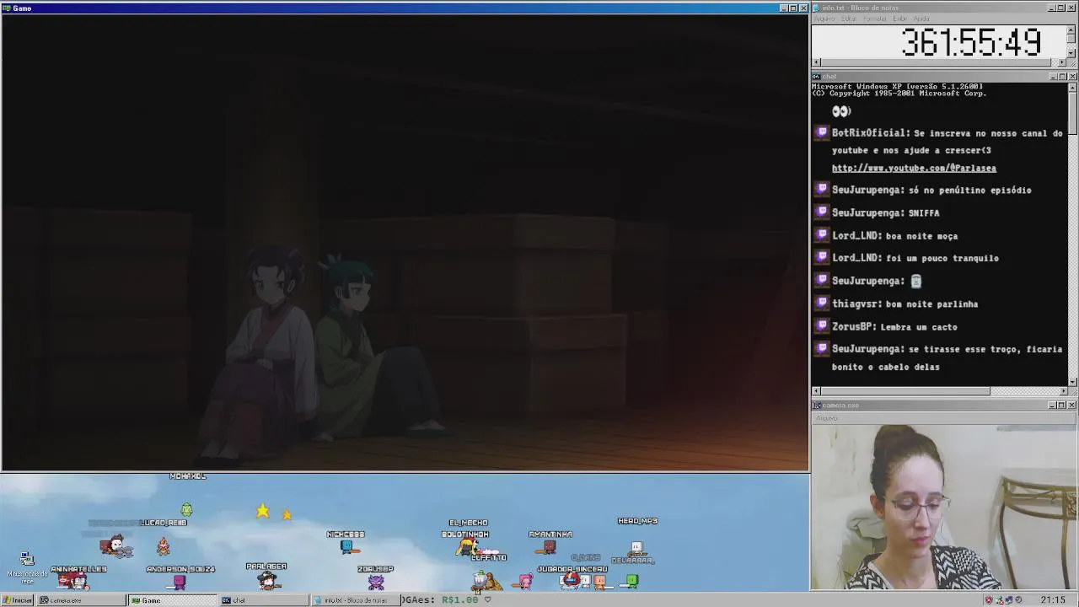Open the Ajuda menu in Bloco de notas
Screen dimensions: 1079x607
(x=921, y=19)
